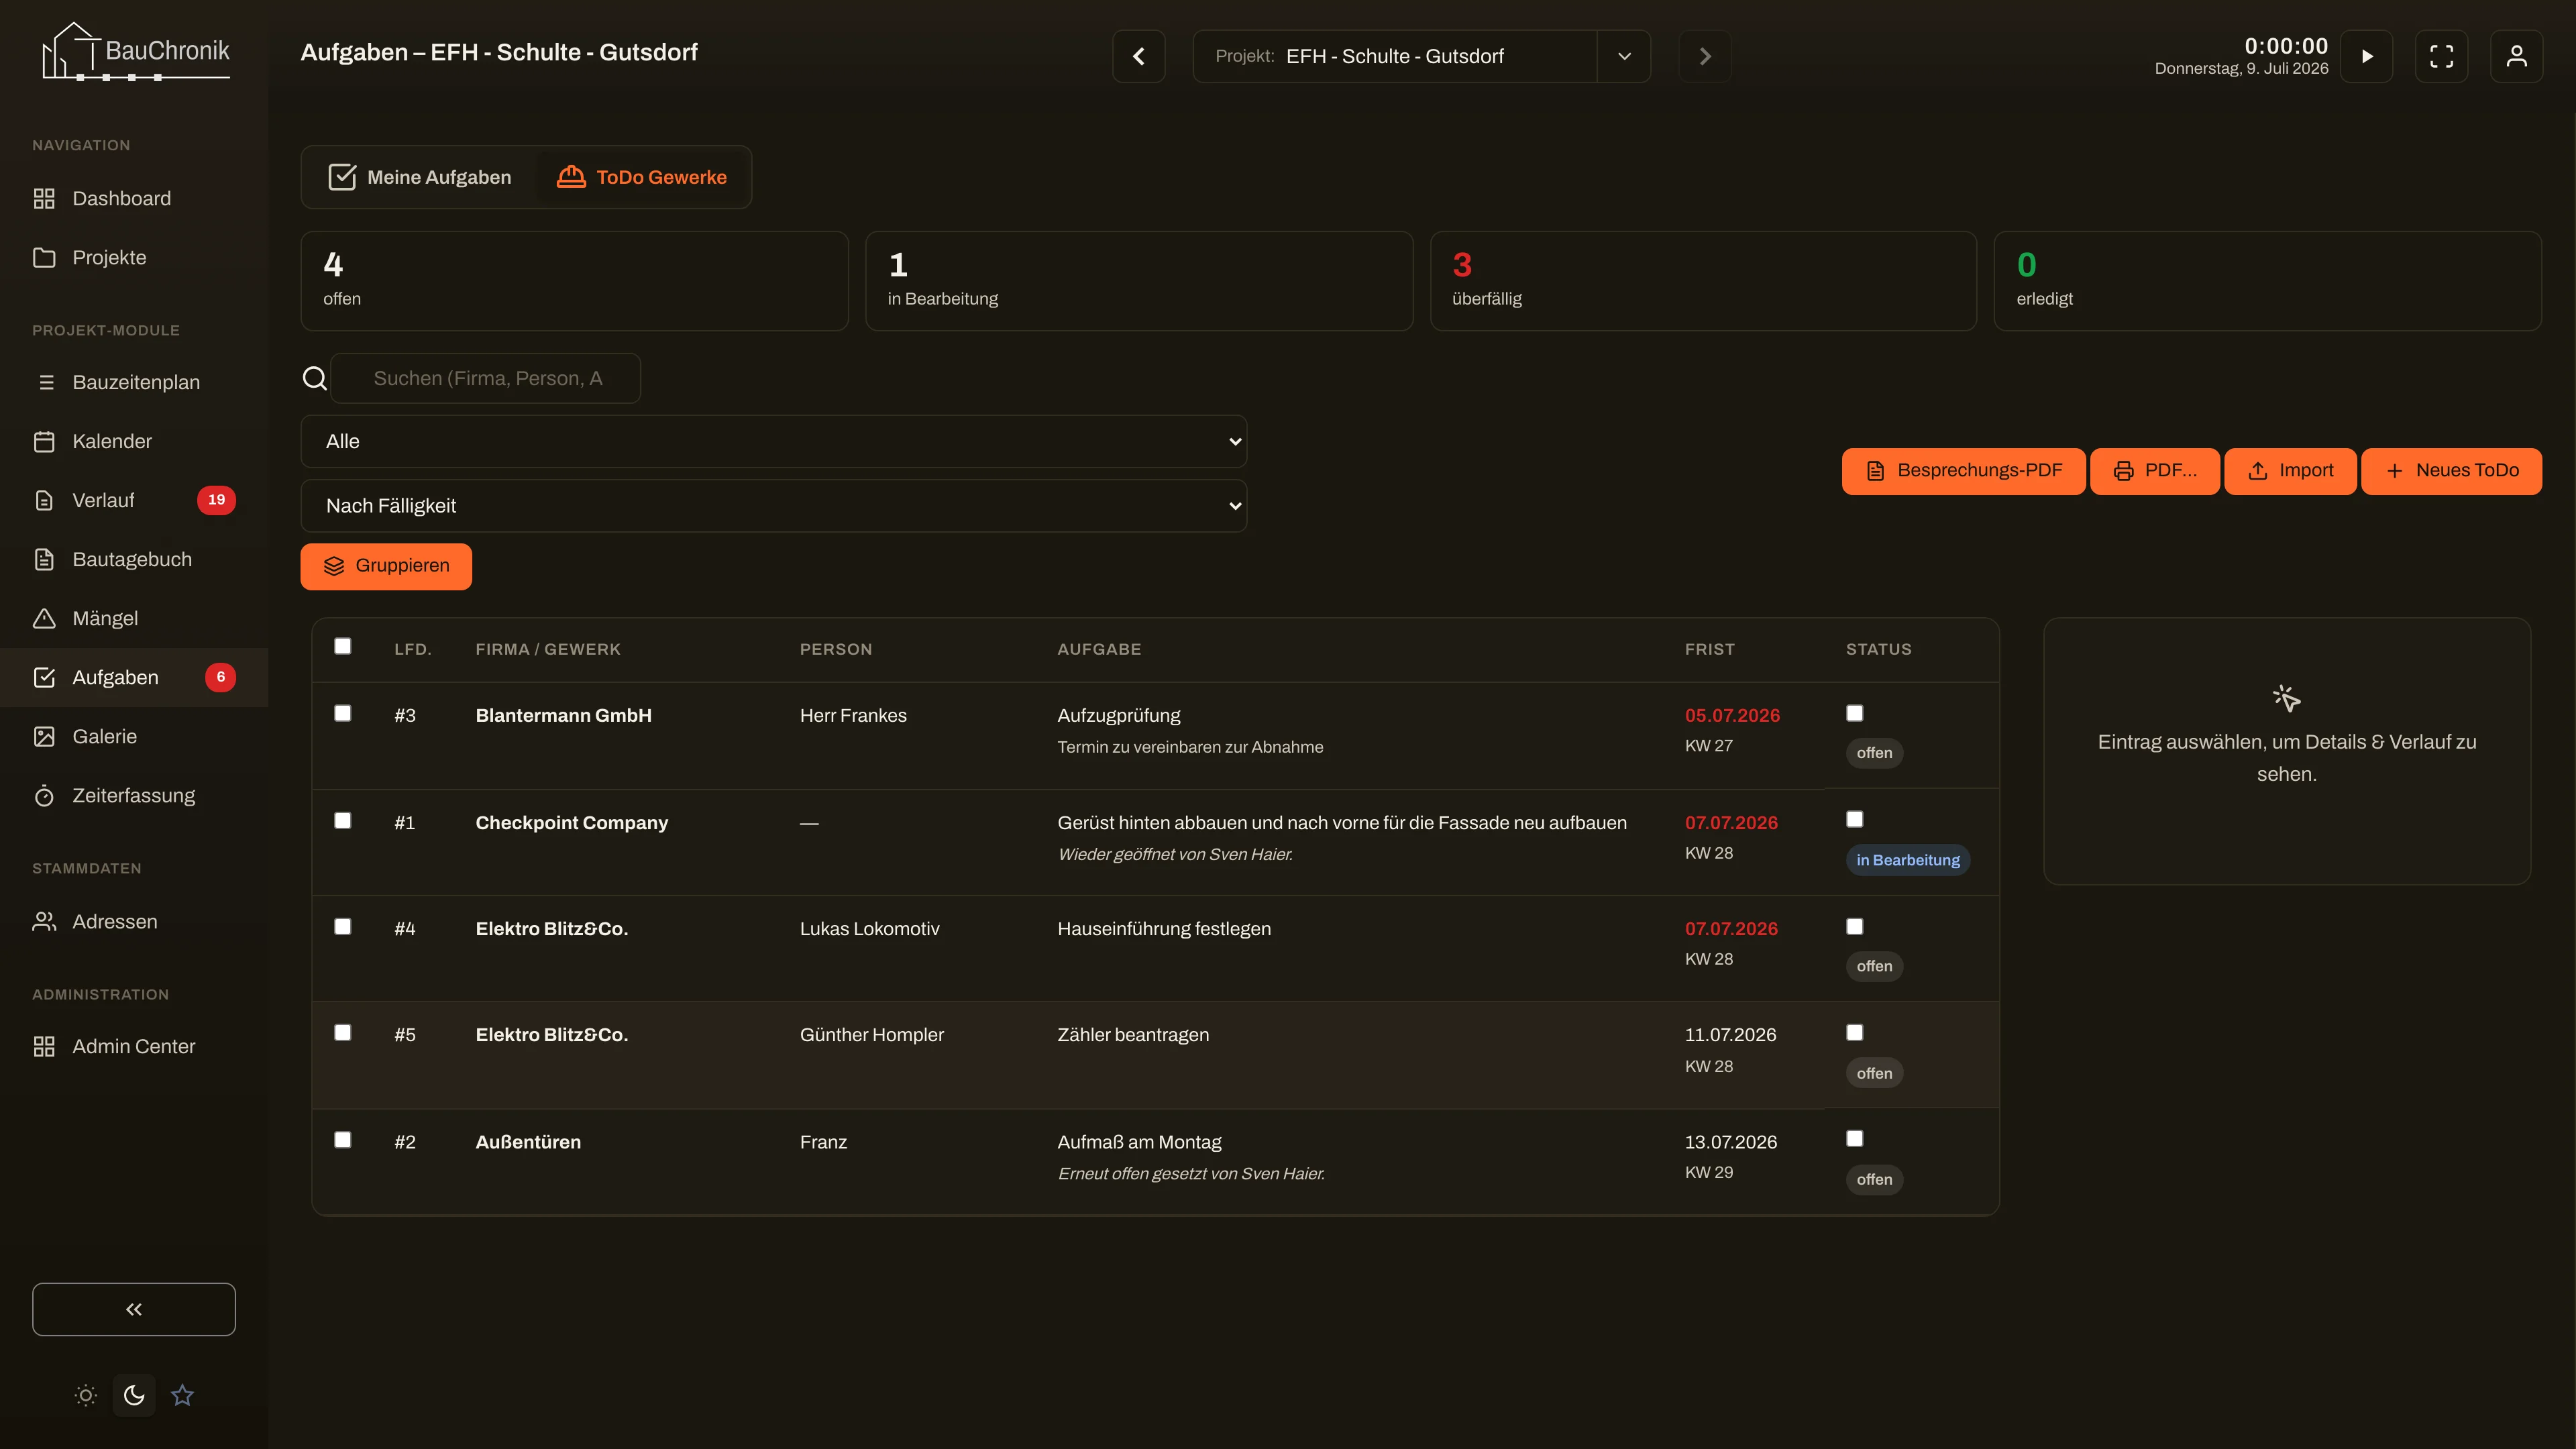Toggle fullscreen mode icon
Screen dimensions: 2576x1449
pyautogui.click(x=2442, y=56)
